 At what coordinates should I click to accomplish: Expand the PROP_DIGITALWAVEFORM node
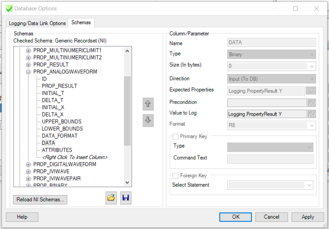(29, 164)
